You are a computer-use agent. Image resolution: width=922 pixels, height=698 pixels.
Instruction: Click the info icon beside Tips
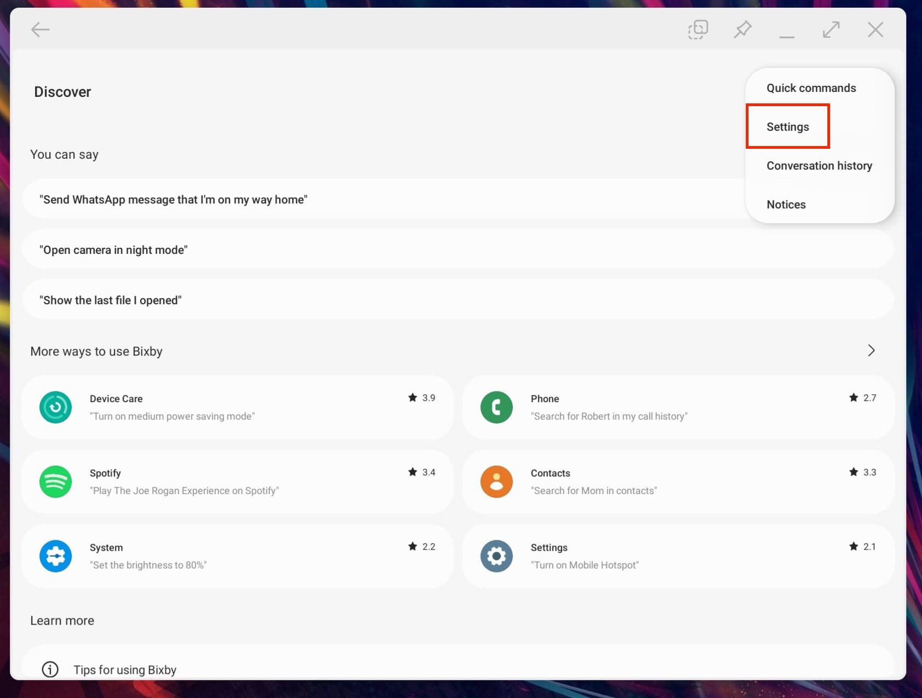(50, 669)
